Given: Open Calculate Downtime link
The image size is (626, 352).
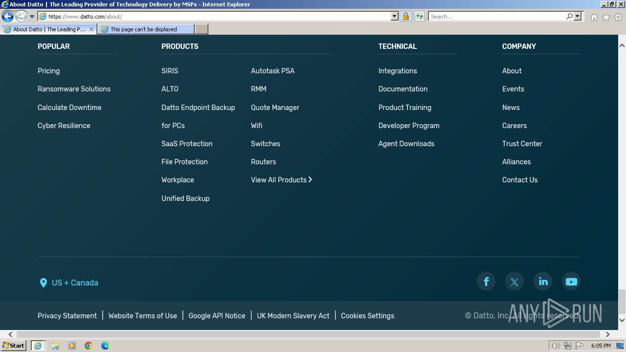Looking at the screenshot, I should click(69, 108).
